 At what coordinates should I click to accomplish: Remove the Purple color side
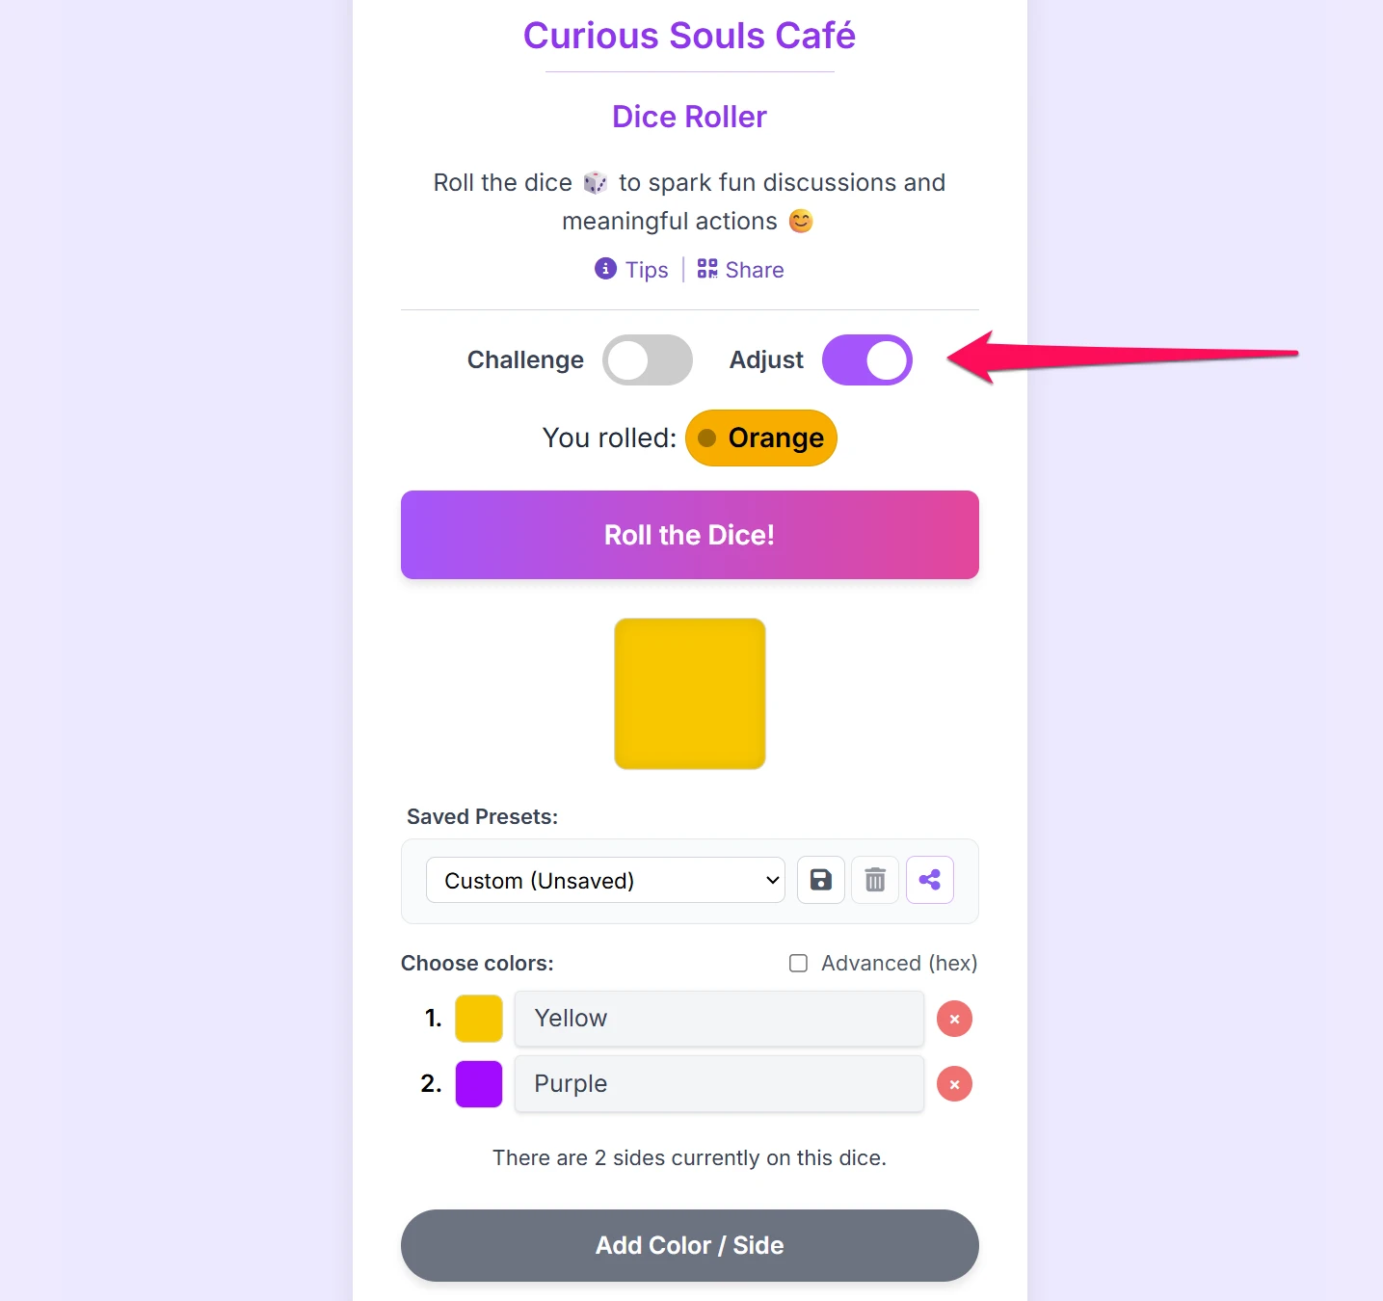954,1084
